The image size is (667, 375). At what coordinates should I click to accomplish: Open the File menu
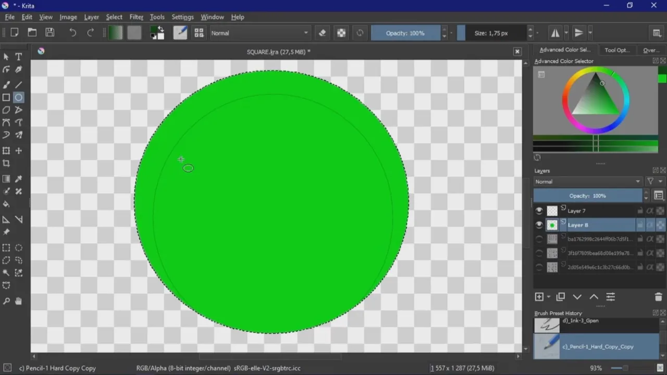10,17
